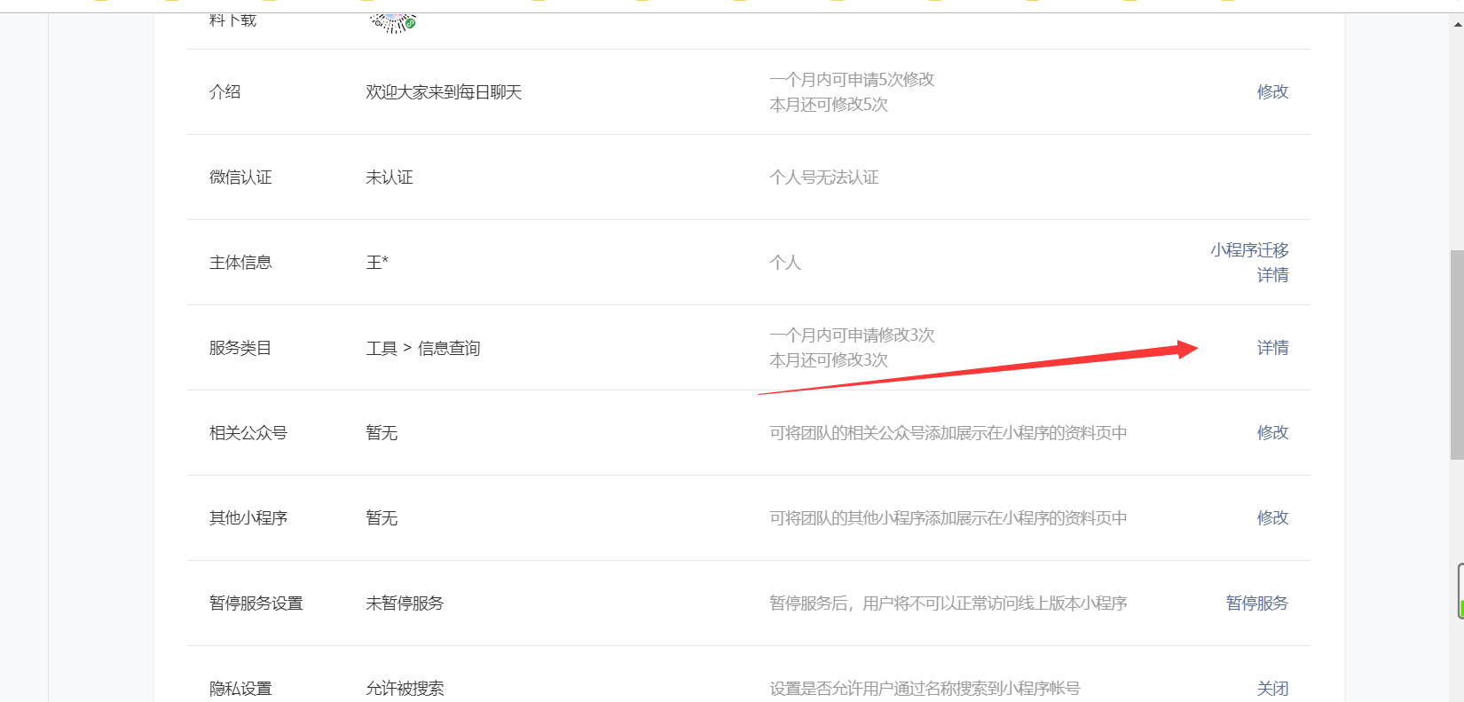1464x702 pixels.
Task: Click the 未认证 status text
Action: coord(390,177)
